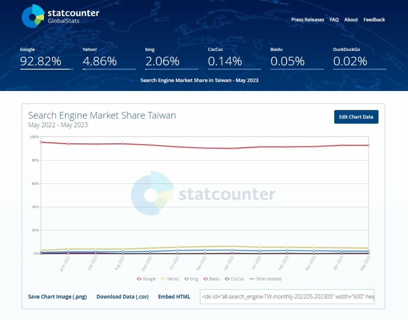This screenshot has height=320, width=408.
Task: Toggle the bing series in chart legend
Action: (x=191, y=279)
